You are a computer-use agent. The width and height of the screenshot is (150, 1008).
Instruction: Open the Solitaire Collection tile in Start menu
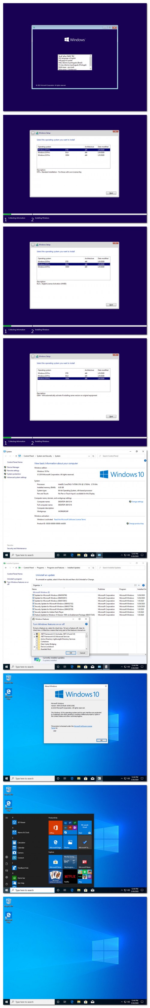click(55, 876)
